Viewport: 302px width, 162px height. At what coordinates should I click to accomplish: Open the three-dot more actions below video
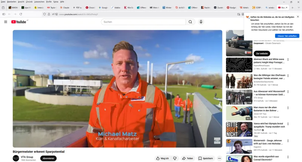(x=220, y=159)
